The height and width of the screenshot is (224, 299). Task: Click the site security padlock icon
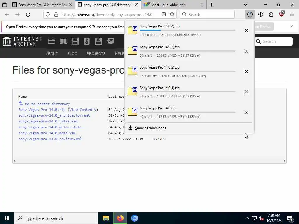tap(56, 15)
